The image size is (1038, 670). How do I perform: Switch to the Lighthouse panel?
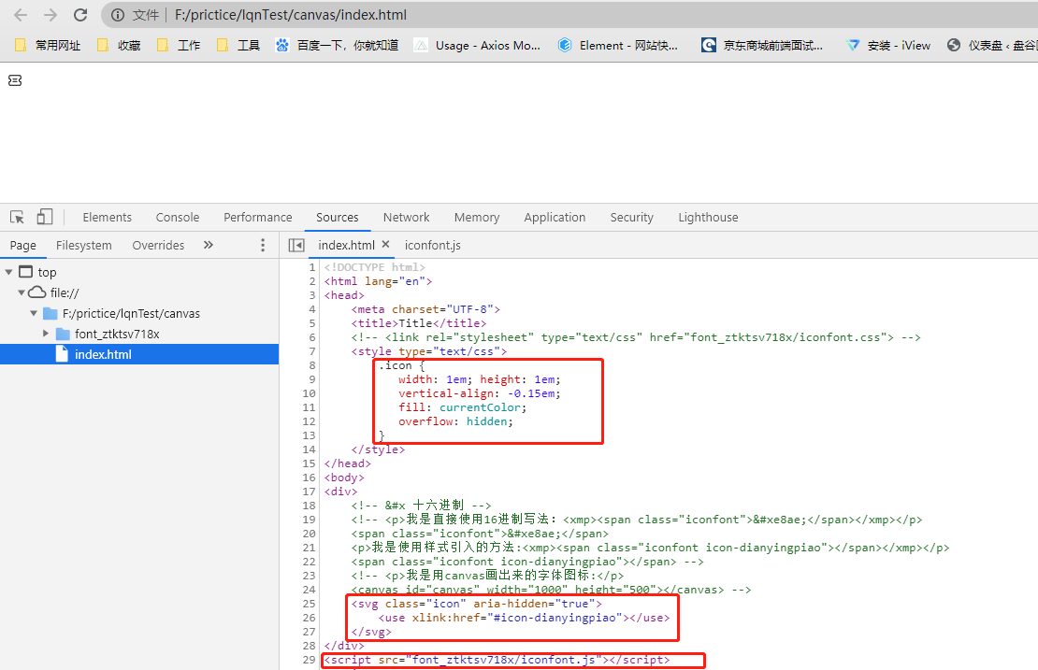pos(708,217)
